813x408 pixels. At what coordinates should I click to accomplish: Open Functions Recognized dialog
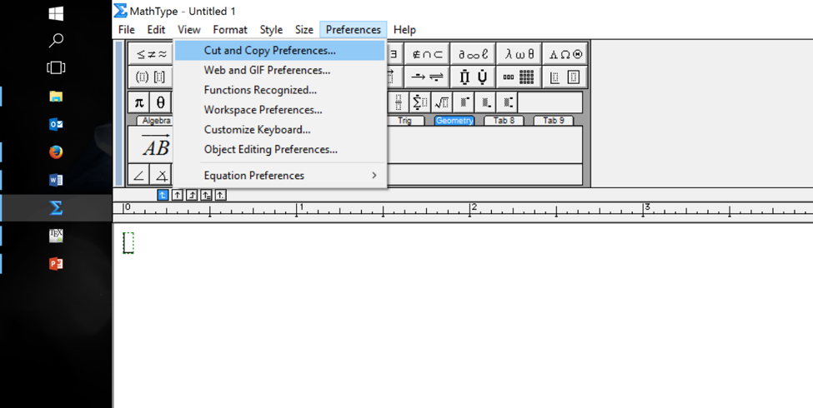(280, 90)
